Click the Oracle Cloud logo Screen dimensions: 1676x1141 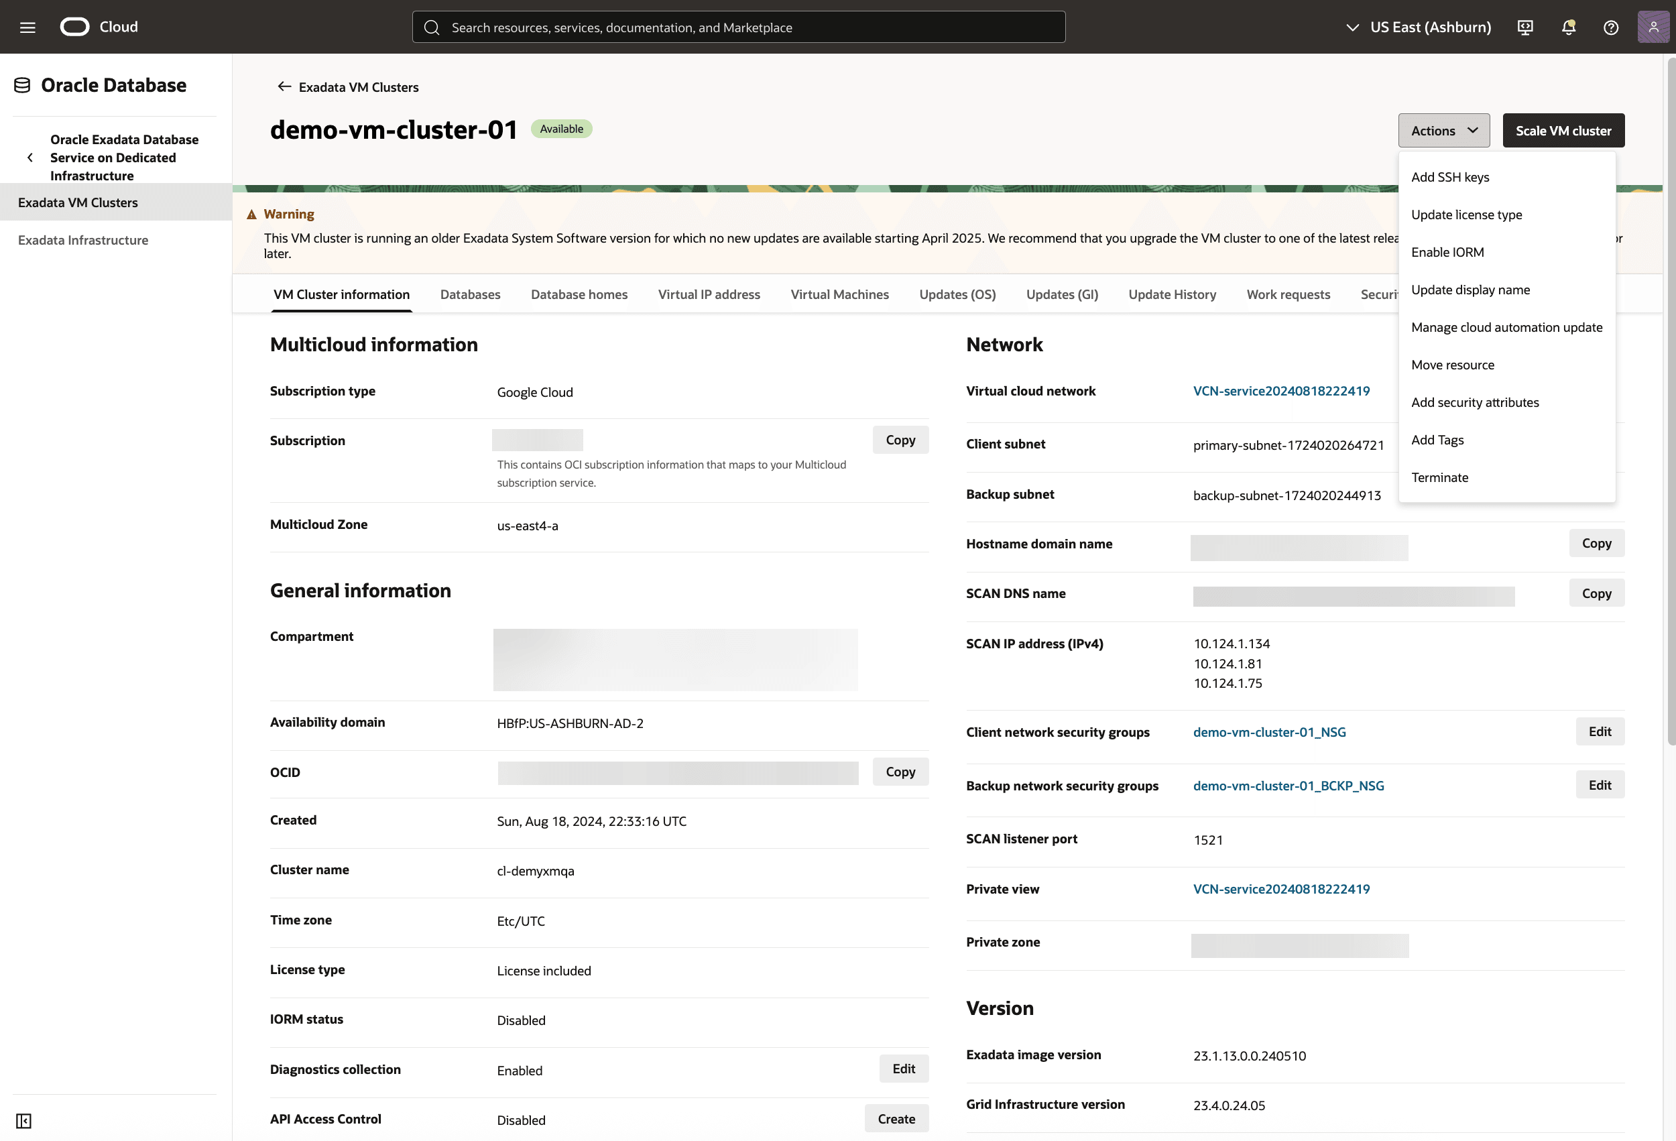pyautogui.click(x=74, y=26)
